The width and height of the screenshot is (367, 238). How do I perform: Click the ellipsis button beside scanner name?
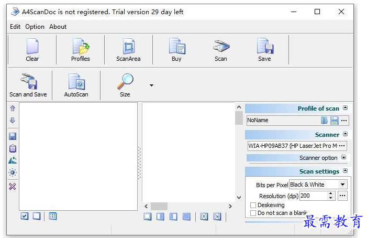click(342, 146)
